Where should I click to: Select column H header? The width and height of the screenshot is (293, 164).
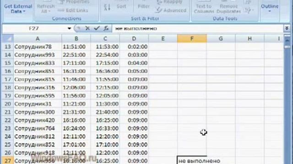[250, 38]
